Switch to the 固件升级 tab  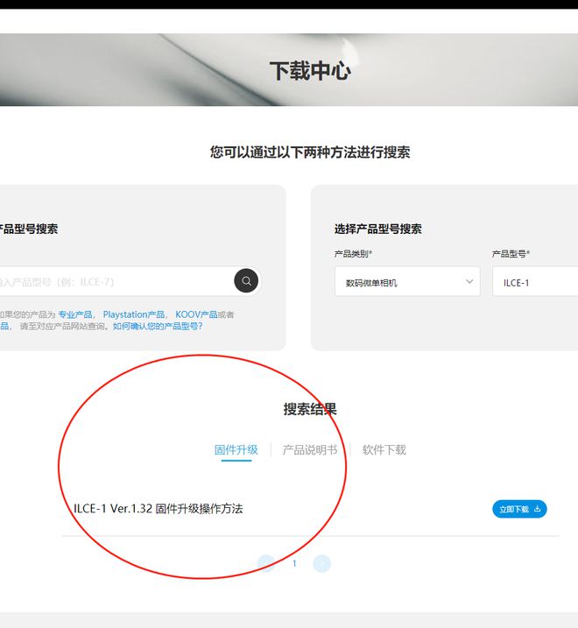pyautogui.click(x=236, y=450)
